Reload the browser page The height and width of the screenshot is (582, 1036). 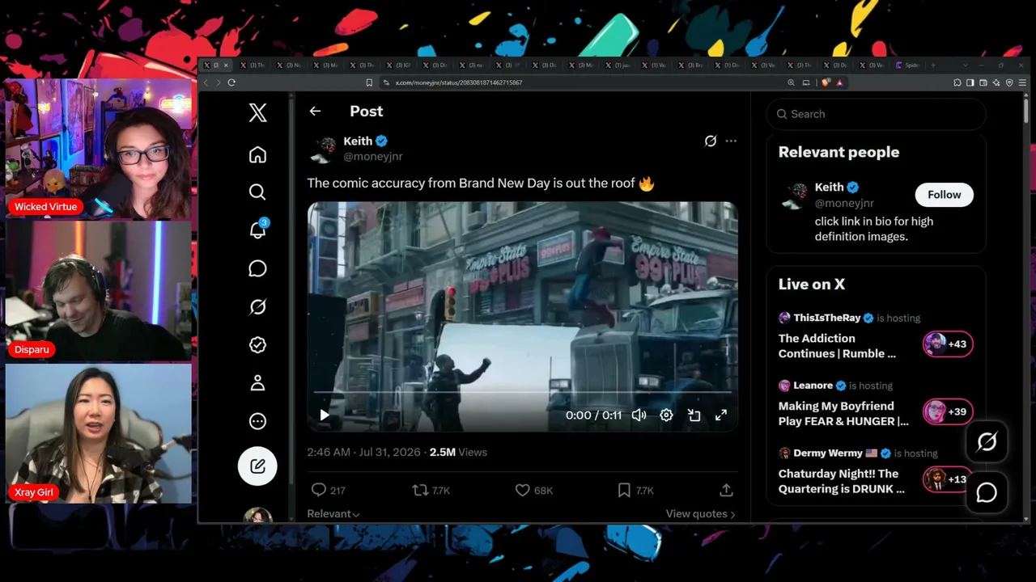coord(231,82)
